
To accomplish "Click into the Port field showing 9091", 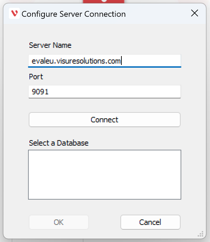I will (x=105, y=92).
